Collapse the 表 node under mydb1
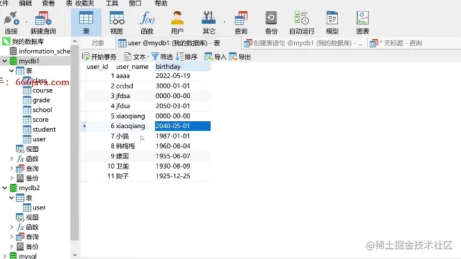Screen dimensions: 461x259 click(11, 71)
